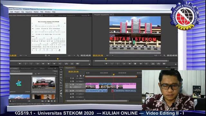Step back one frame in Source monitor

[x=43, y=64]
